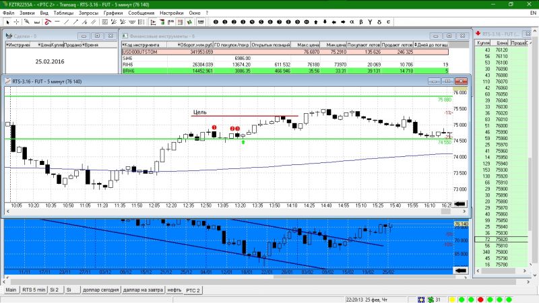
Task: Select the RIH6 instrument row
Action: (285, 65)
